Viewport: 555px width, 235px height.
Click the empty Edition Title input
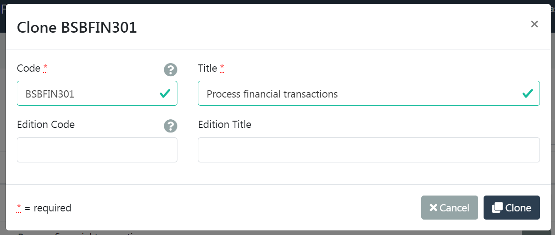click(x=368, y=150)
